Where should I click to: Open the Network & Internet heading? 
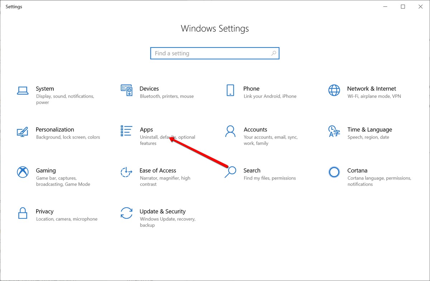(x=372, y=89)
